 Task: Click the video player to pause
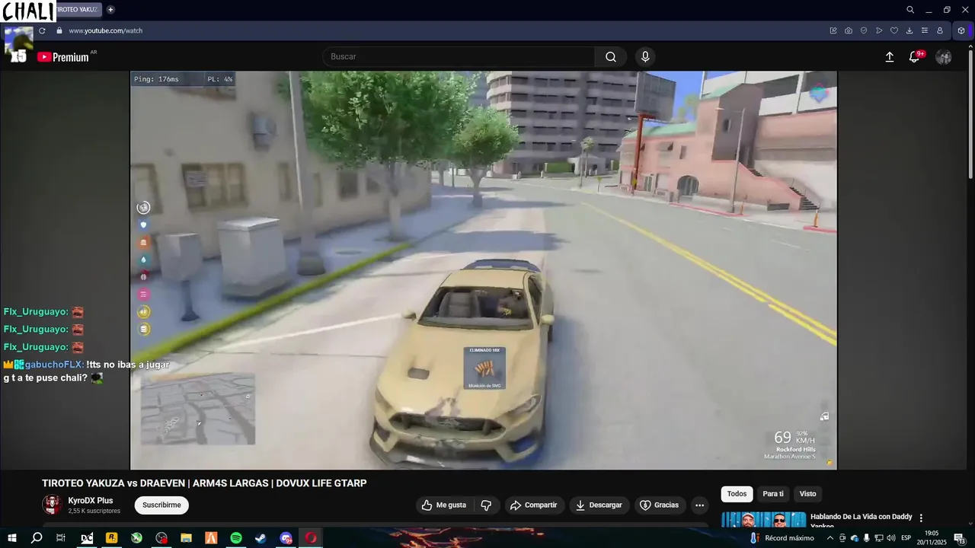coord(484,270)
